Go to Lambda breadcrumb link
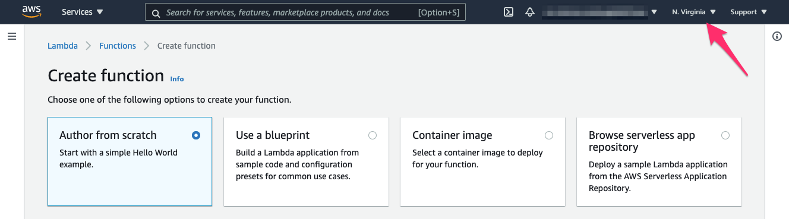 click(62, 46)
